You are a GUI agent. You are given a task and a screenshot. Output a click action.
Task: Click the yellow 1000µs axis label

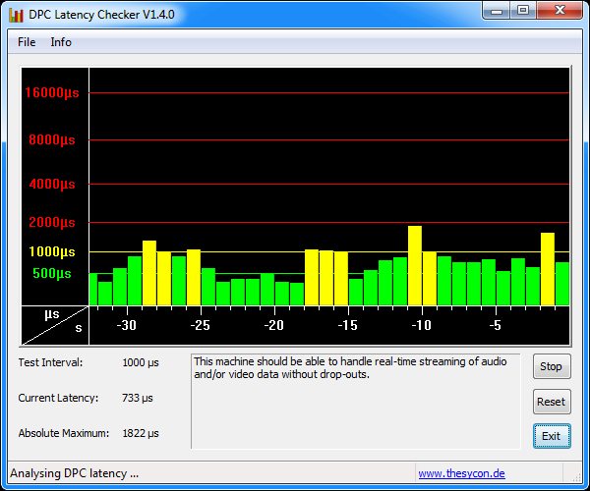click(52, 251)
